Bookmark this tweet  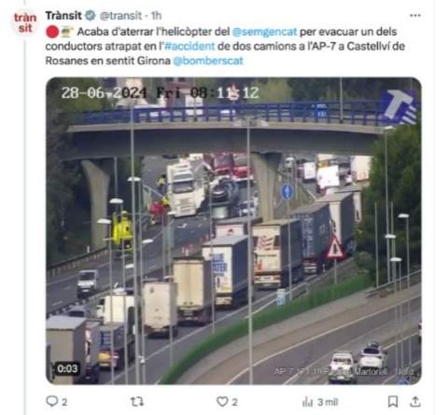point(393,402)
